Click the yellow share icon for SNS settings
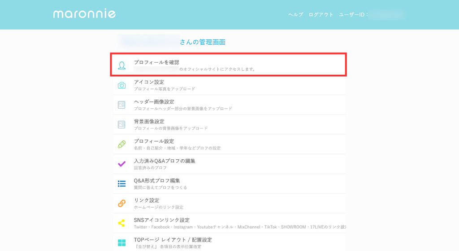 [x=121, y=223]
